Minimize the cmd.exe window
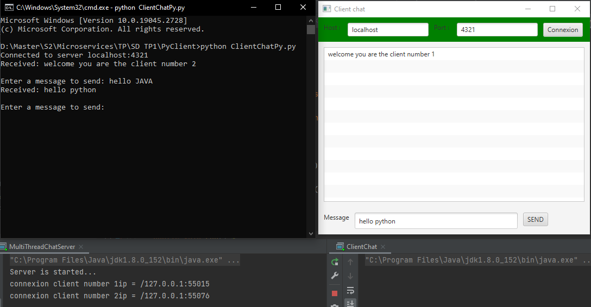The width and height of the screenshot is (591, 307). coord(254,7)
